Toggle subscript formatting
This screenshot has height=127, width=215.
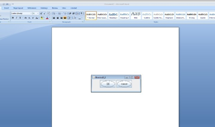click(29, 18)
